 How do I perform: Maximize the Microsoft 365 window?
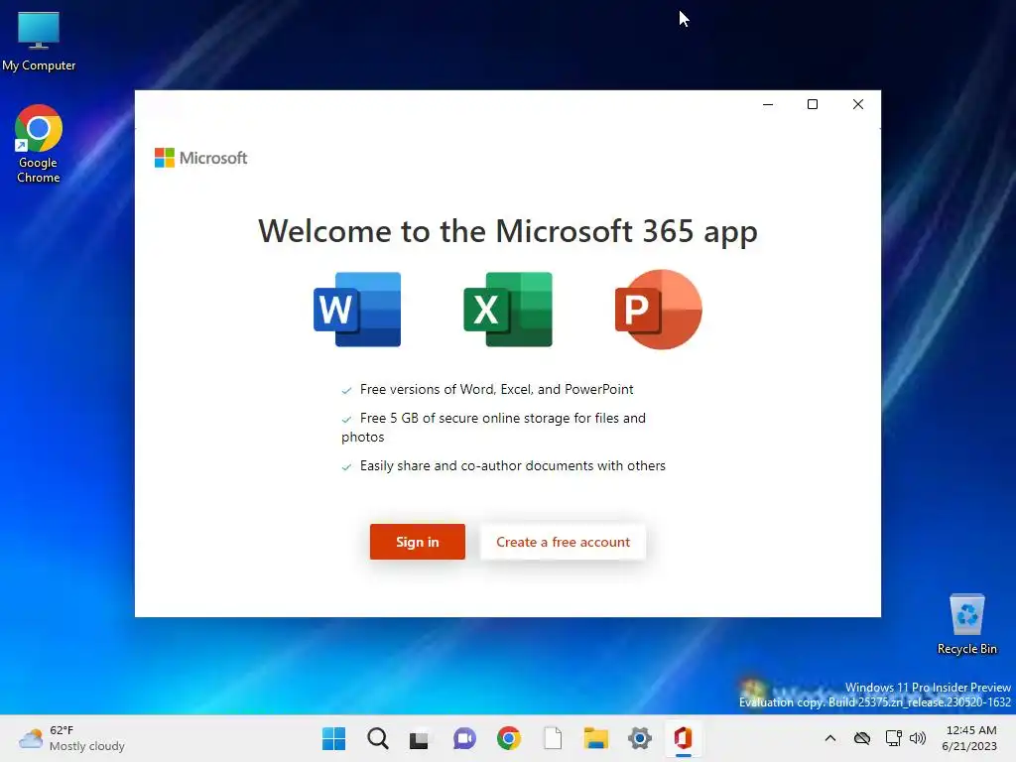tap(813, 104)
